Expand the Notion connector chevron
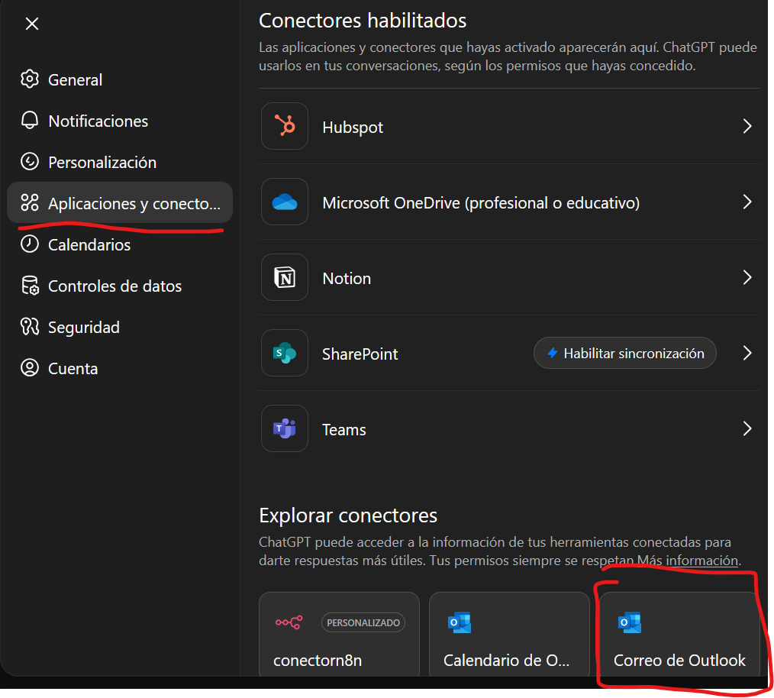This screenshot has width=774, height=698. pos(747,278)
